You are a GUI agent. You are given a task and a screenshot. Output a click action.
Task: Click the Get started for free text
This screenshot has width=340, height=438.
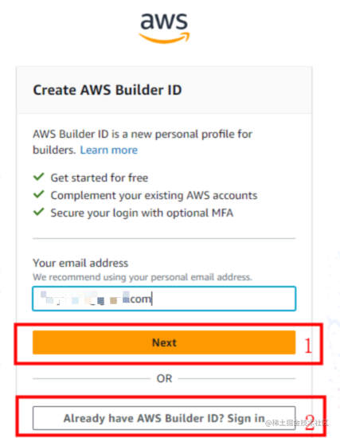(100, 178)
